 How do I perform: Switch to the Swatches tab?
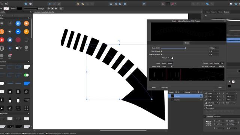214,12
